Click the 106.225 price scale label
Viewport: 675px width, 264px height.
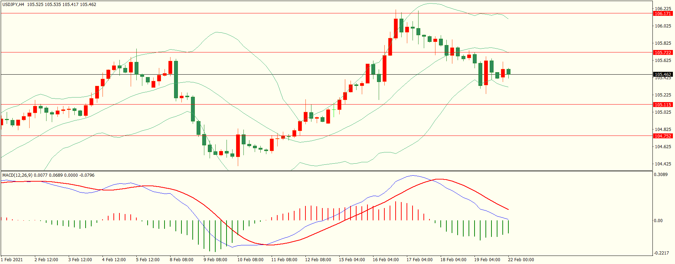[662, 9]
